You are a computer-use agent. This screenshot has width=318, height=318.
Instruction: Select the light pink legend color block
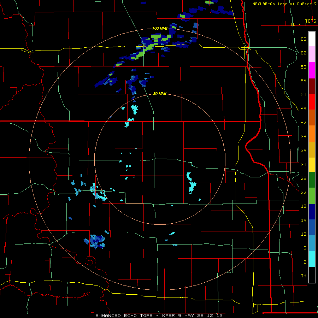pyautogui.click(x=312, y=54)
